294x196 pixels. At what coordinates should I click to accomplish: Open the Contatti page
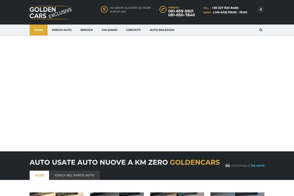[133, 30]
